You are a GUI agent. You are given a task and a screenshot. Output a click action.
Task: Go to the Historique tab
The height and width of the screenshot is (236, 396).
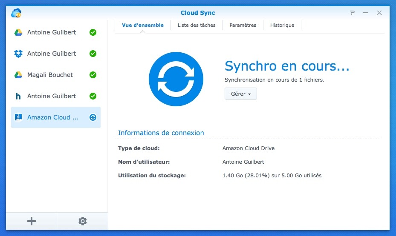click(282, 25)
